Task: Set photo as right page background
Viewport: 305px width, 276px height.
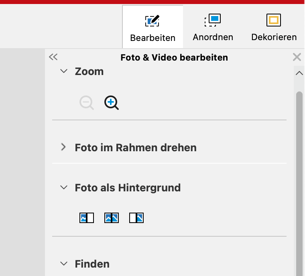Action: click(x=136, y=218)
